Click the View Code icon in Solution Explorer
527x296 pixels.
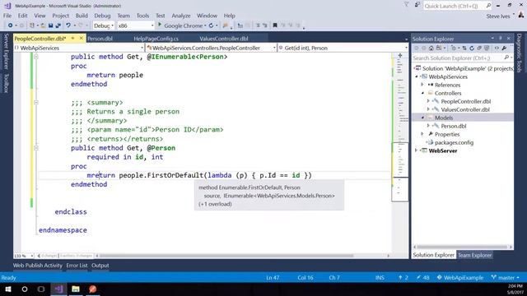pyautogui.click(x=497, y=48)
